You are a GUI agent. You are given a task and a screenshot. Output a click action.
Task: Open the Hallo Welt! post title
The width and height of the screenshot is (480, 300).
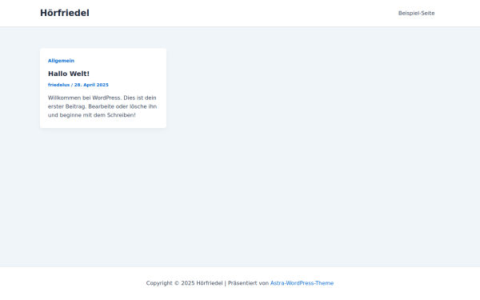tap(69, 74)
